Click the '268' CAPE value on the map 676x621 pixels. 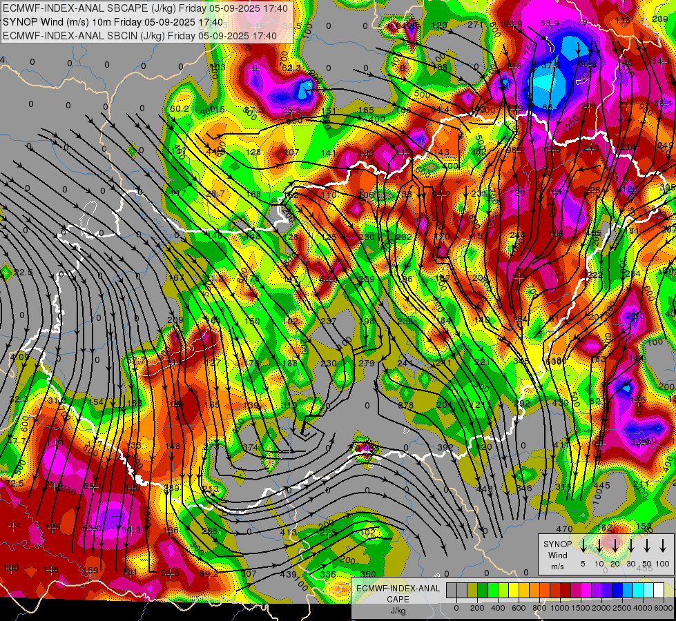209,531
